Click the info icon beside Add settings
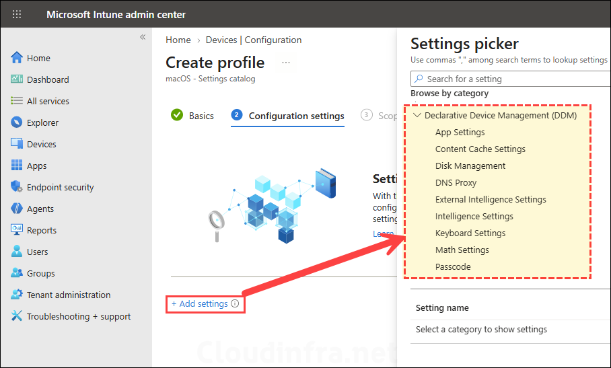 [235, 303]
